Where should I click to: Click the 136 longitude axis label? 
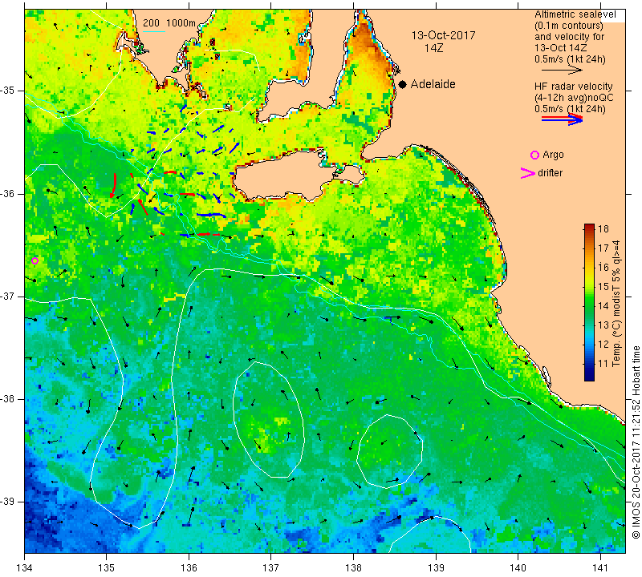point(189,568)
